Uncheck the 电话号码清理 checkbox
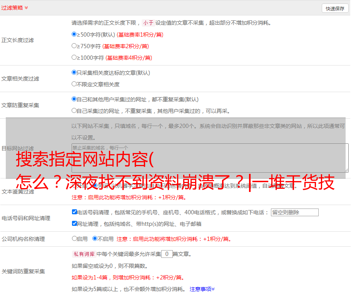The image size is (351, 296). click(x=75, y=212)
